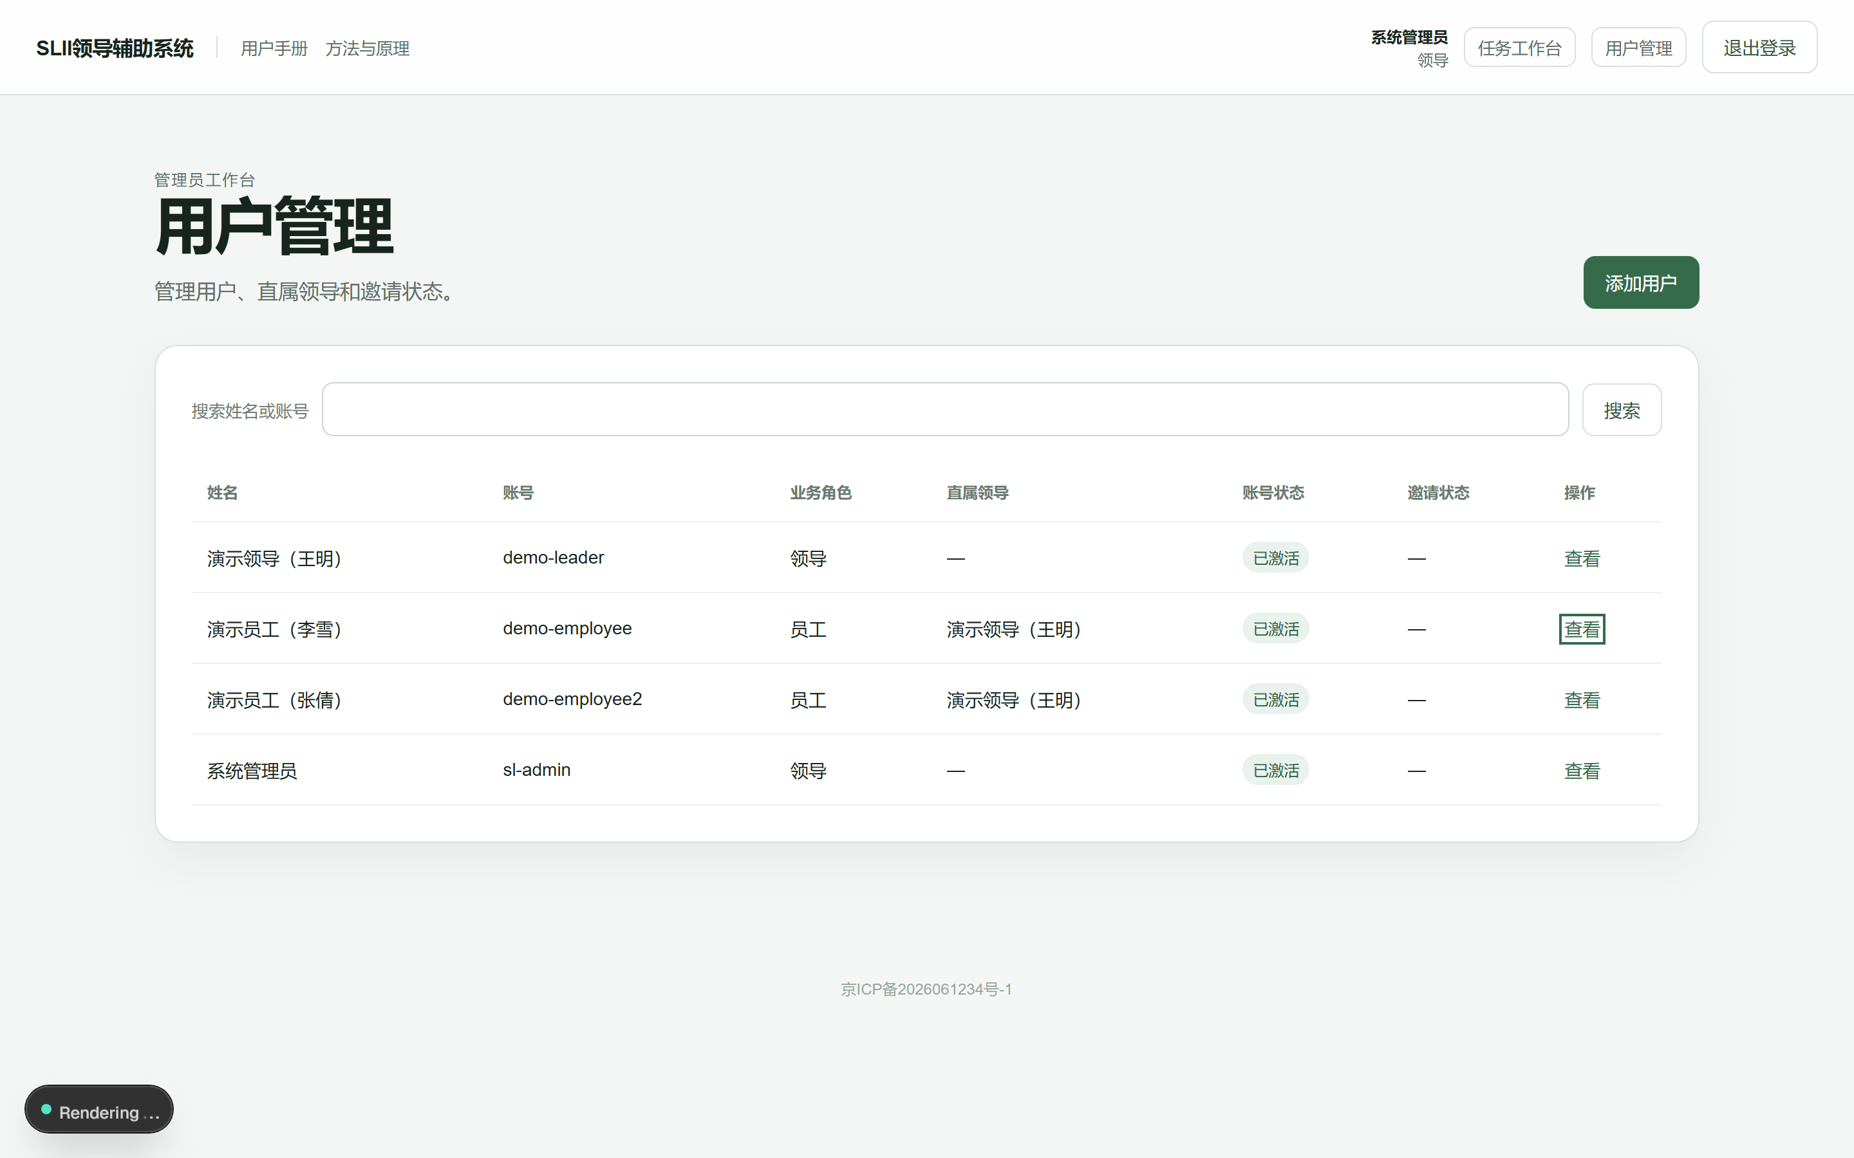Image resolution: width=1854 pixels, height=1158 pixels.
Task: Click the 邀请状态 column header
Action: coord(1438,492)
